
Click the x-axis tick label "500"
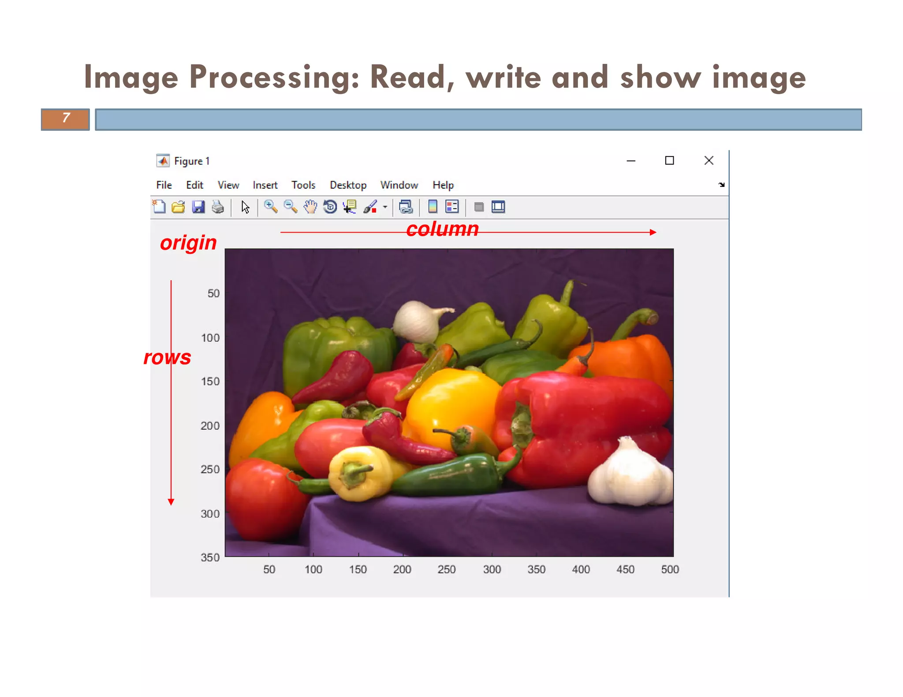tap(670, 569)
